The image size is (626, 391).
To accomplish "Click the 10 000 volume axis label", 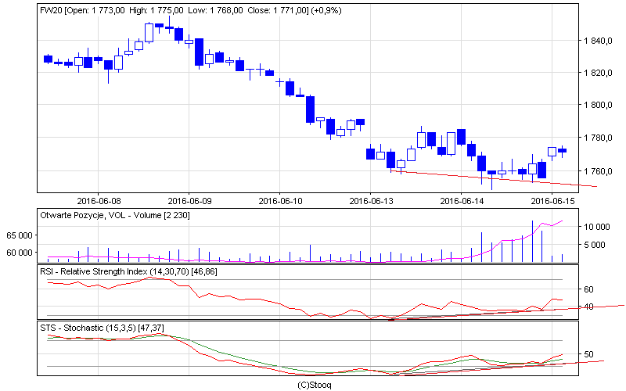I will (597, 227).
